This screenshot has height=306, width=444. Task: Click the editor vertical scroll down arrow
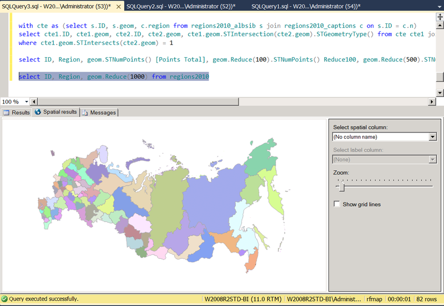pos(440,93)
